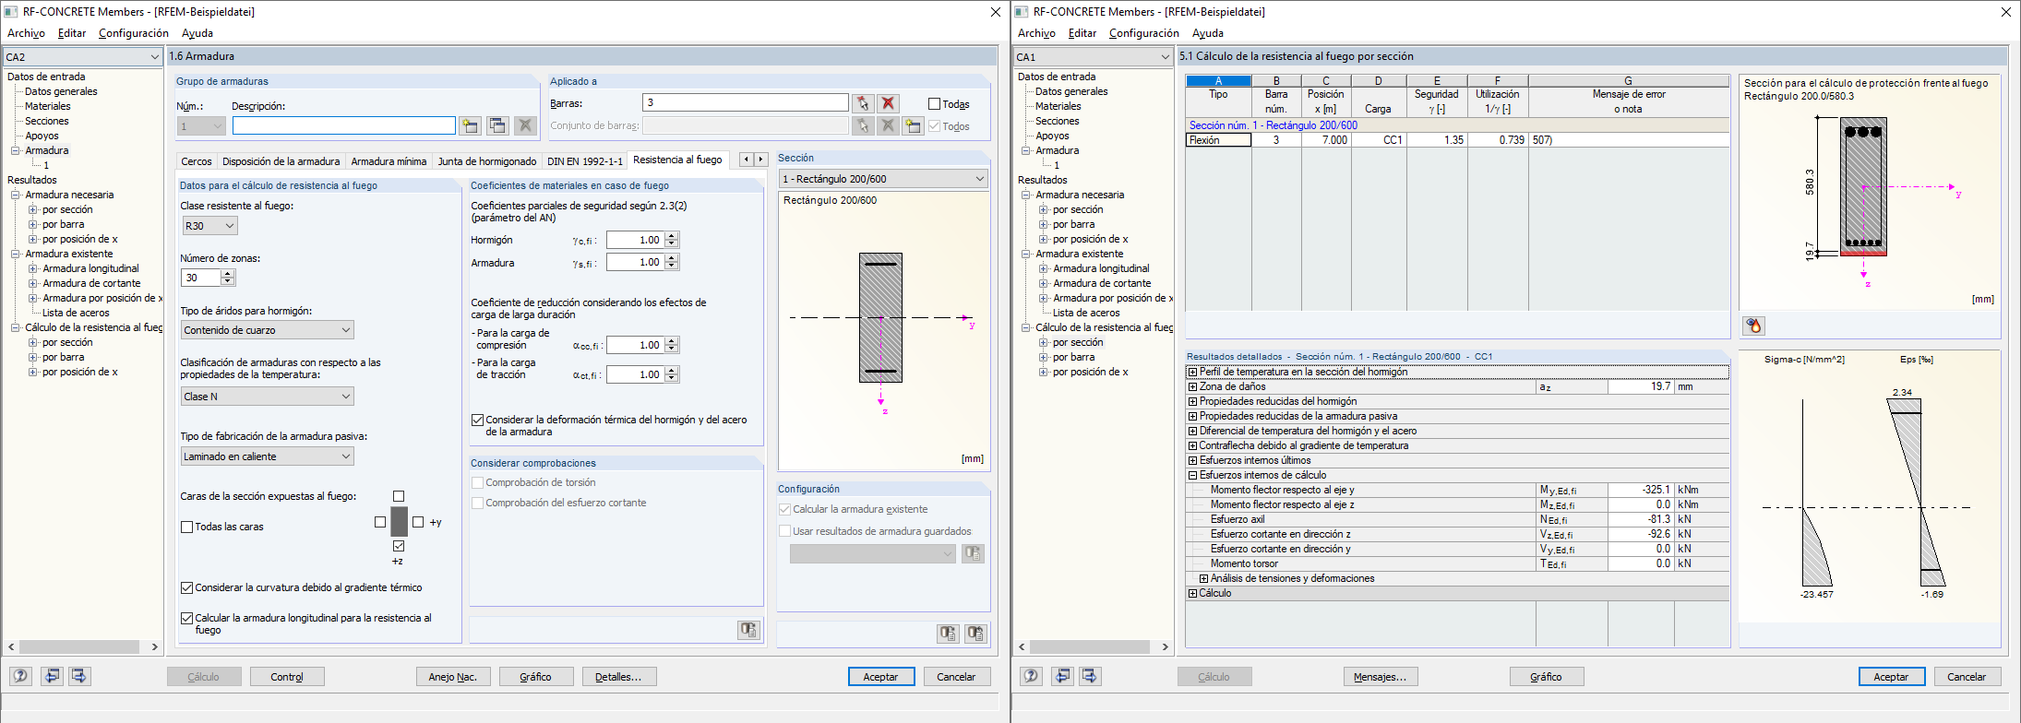Click the red X to clear Barras list

click(888, 103)
